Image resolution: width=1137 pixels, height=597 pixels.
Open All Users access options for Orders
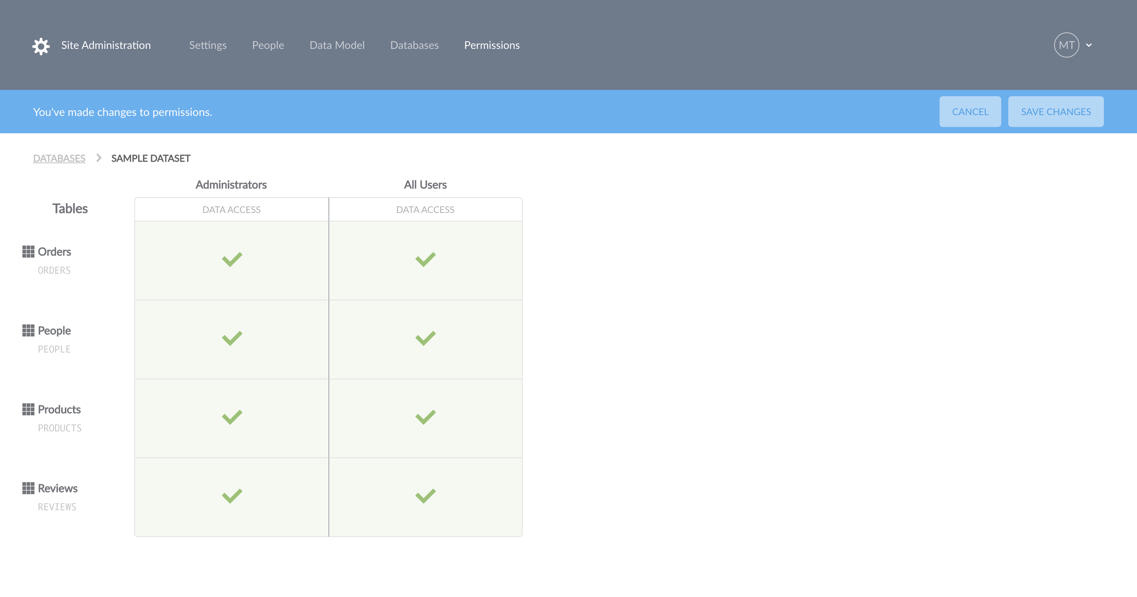426,260
